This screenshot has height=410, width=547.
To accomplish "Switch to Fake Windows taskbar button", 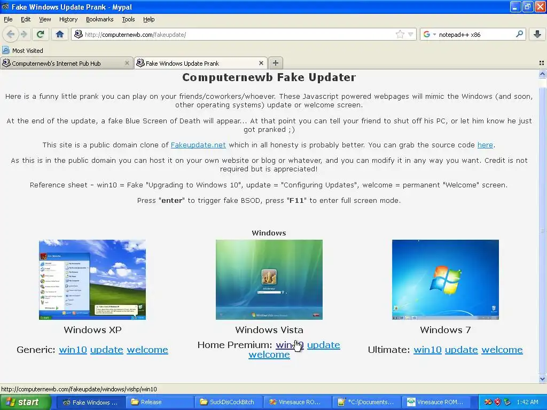I will [x=91, y=403].
